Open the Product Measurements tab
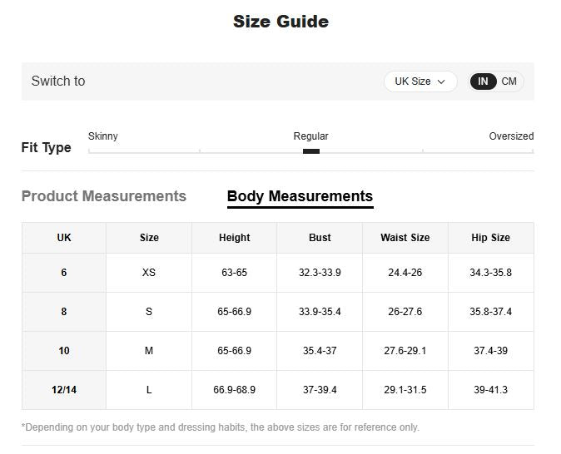561x454 pixels. point(104,196)
